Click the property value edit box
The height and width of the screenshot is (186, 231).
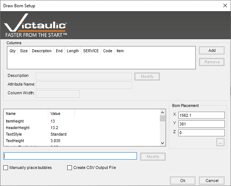pos(70,156)
